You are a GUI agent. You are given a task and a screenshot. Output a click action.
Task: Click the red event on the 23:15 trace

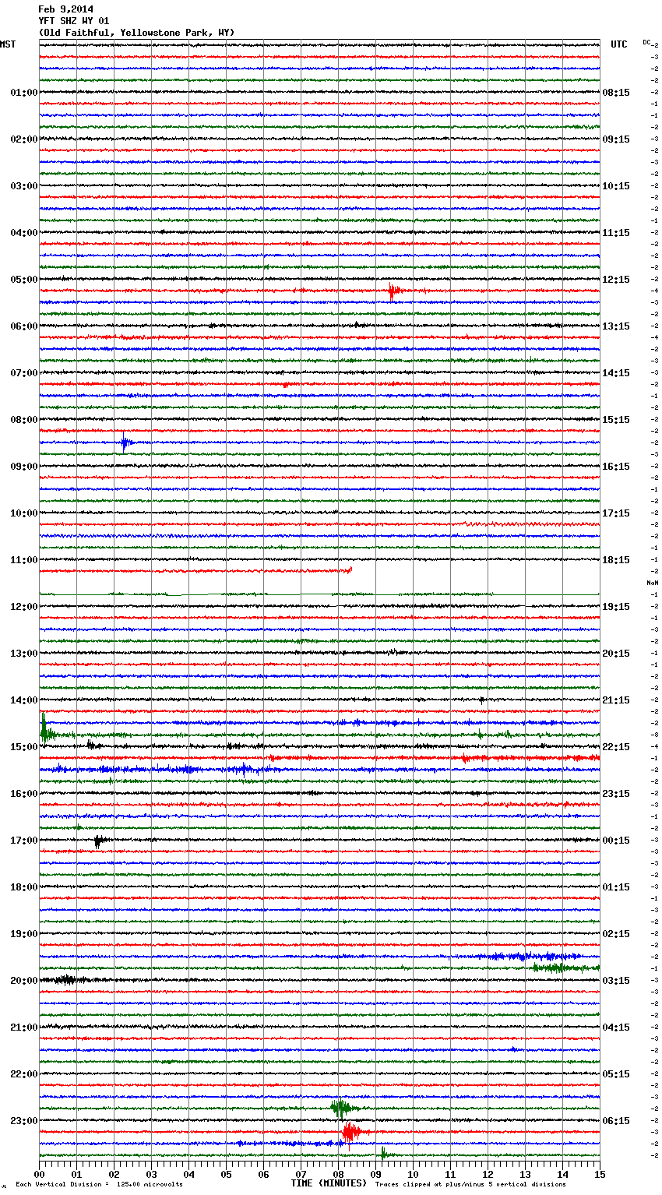[x=352, y=1131]
